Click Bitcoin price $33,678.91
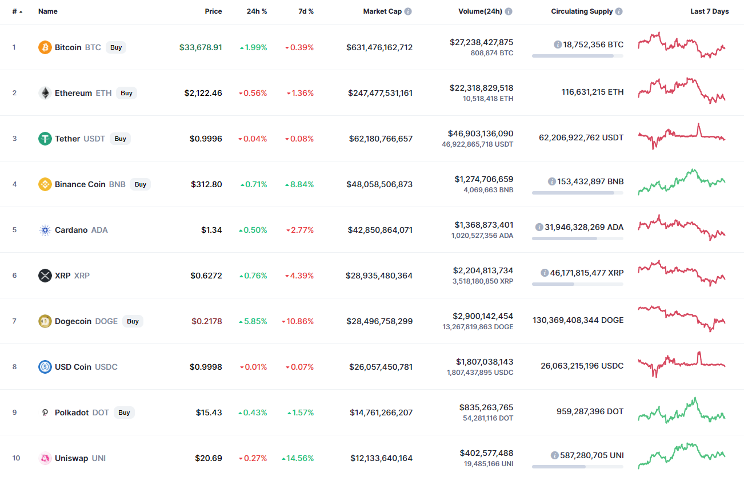Screen dimensions: 744x477 [201, 47]
